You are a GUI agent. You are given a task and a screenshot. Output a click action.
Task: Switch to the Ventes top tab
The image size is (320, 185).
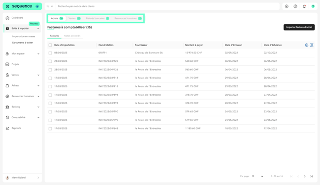tap(74, 18)
